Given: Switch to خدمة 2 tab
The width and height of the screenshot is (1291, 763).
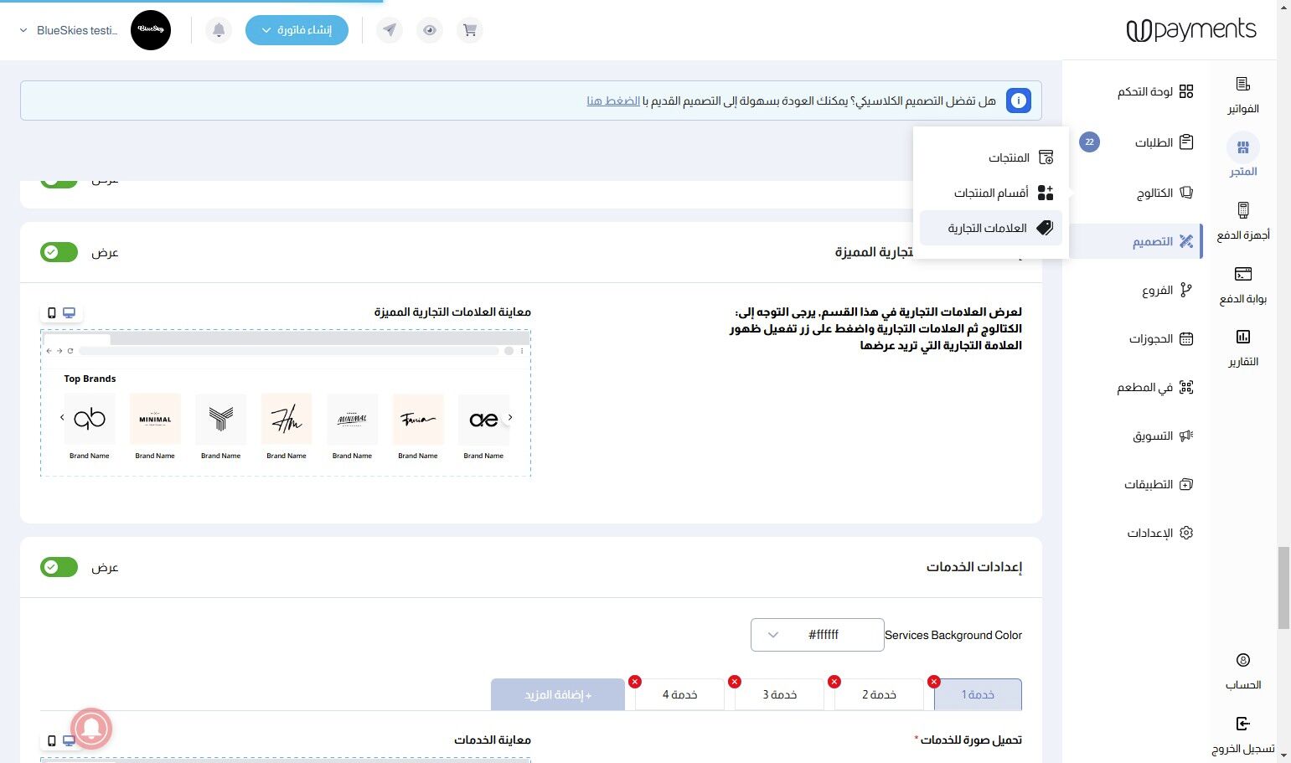Looking at the screenshot, I should click(880, 694).
